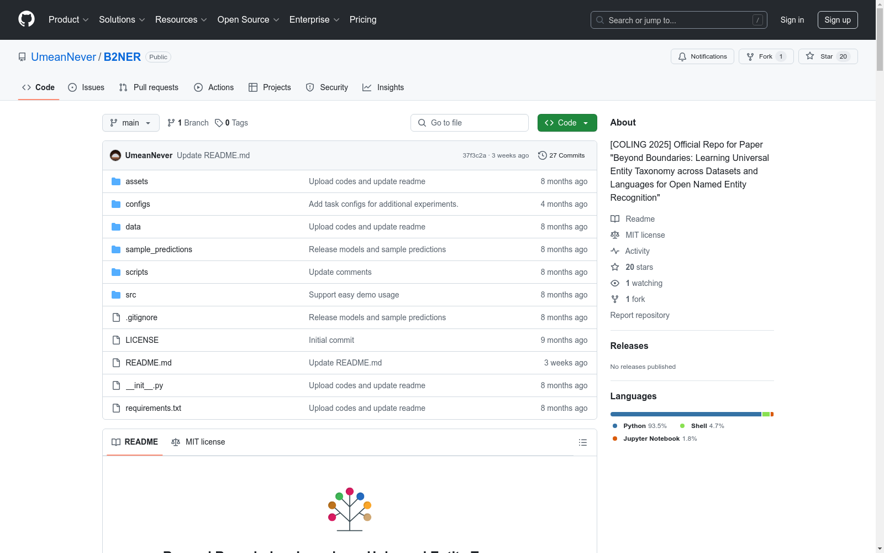Click the data folder icon

pos(116,227)
